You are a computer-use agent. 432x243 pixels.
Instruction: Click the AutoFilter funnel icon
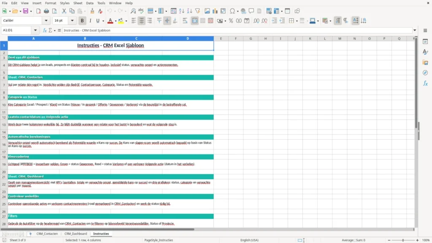(197, 11)
